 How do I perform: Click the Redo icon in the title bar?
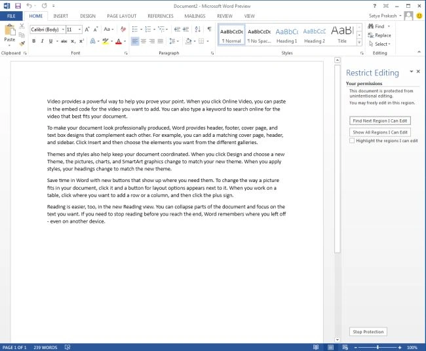click(45, 6)
